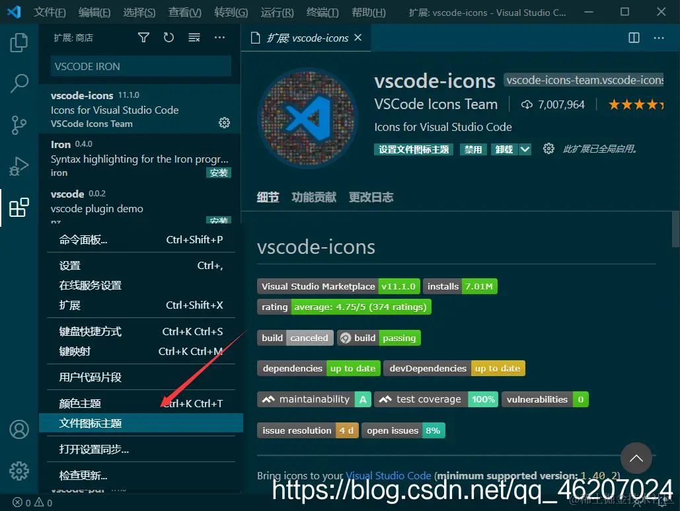This screenshot has height=511, width=680.
Task: Select the vscode plugin demo extension
Action: tap(139, 204)
